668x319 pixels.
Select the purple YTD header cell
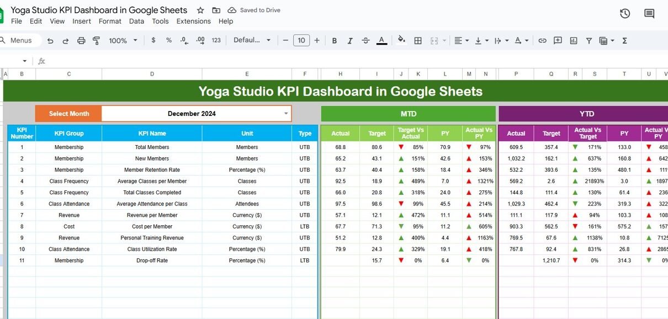[x=584, y=114]
